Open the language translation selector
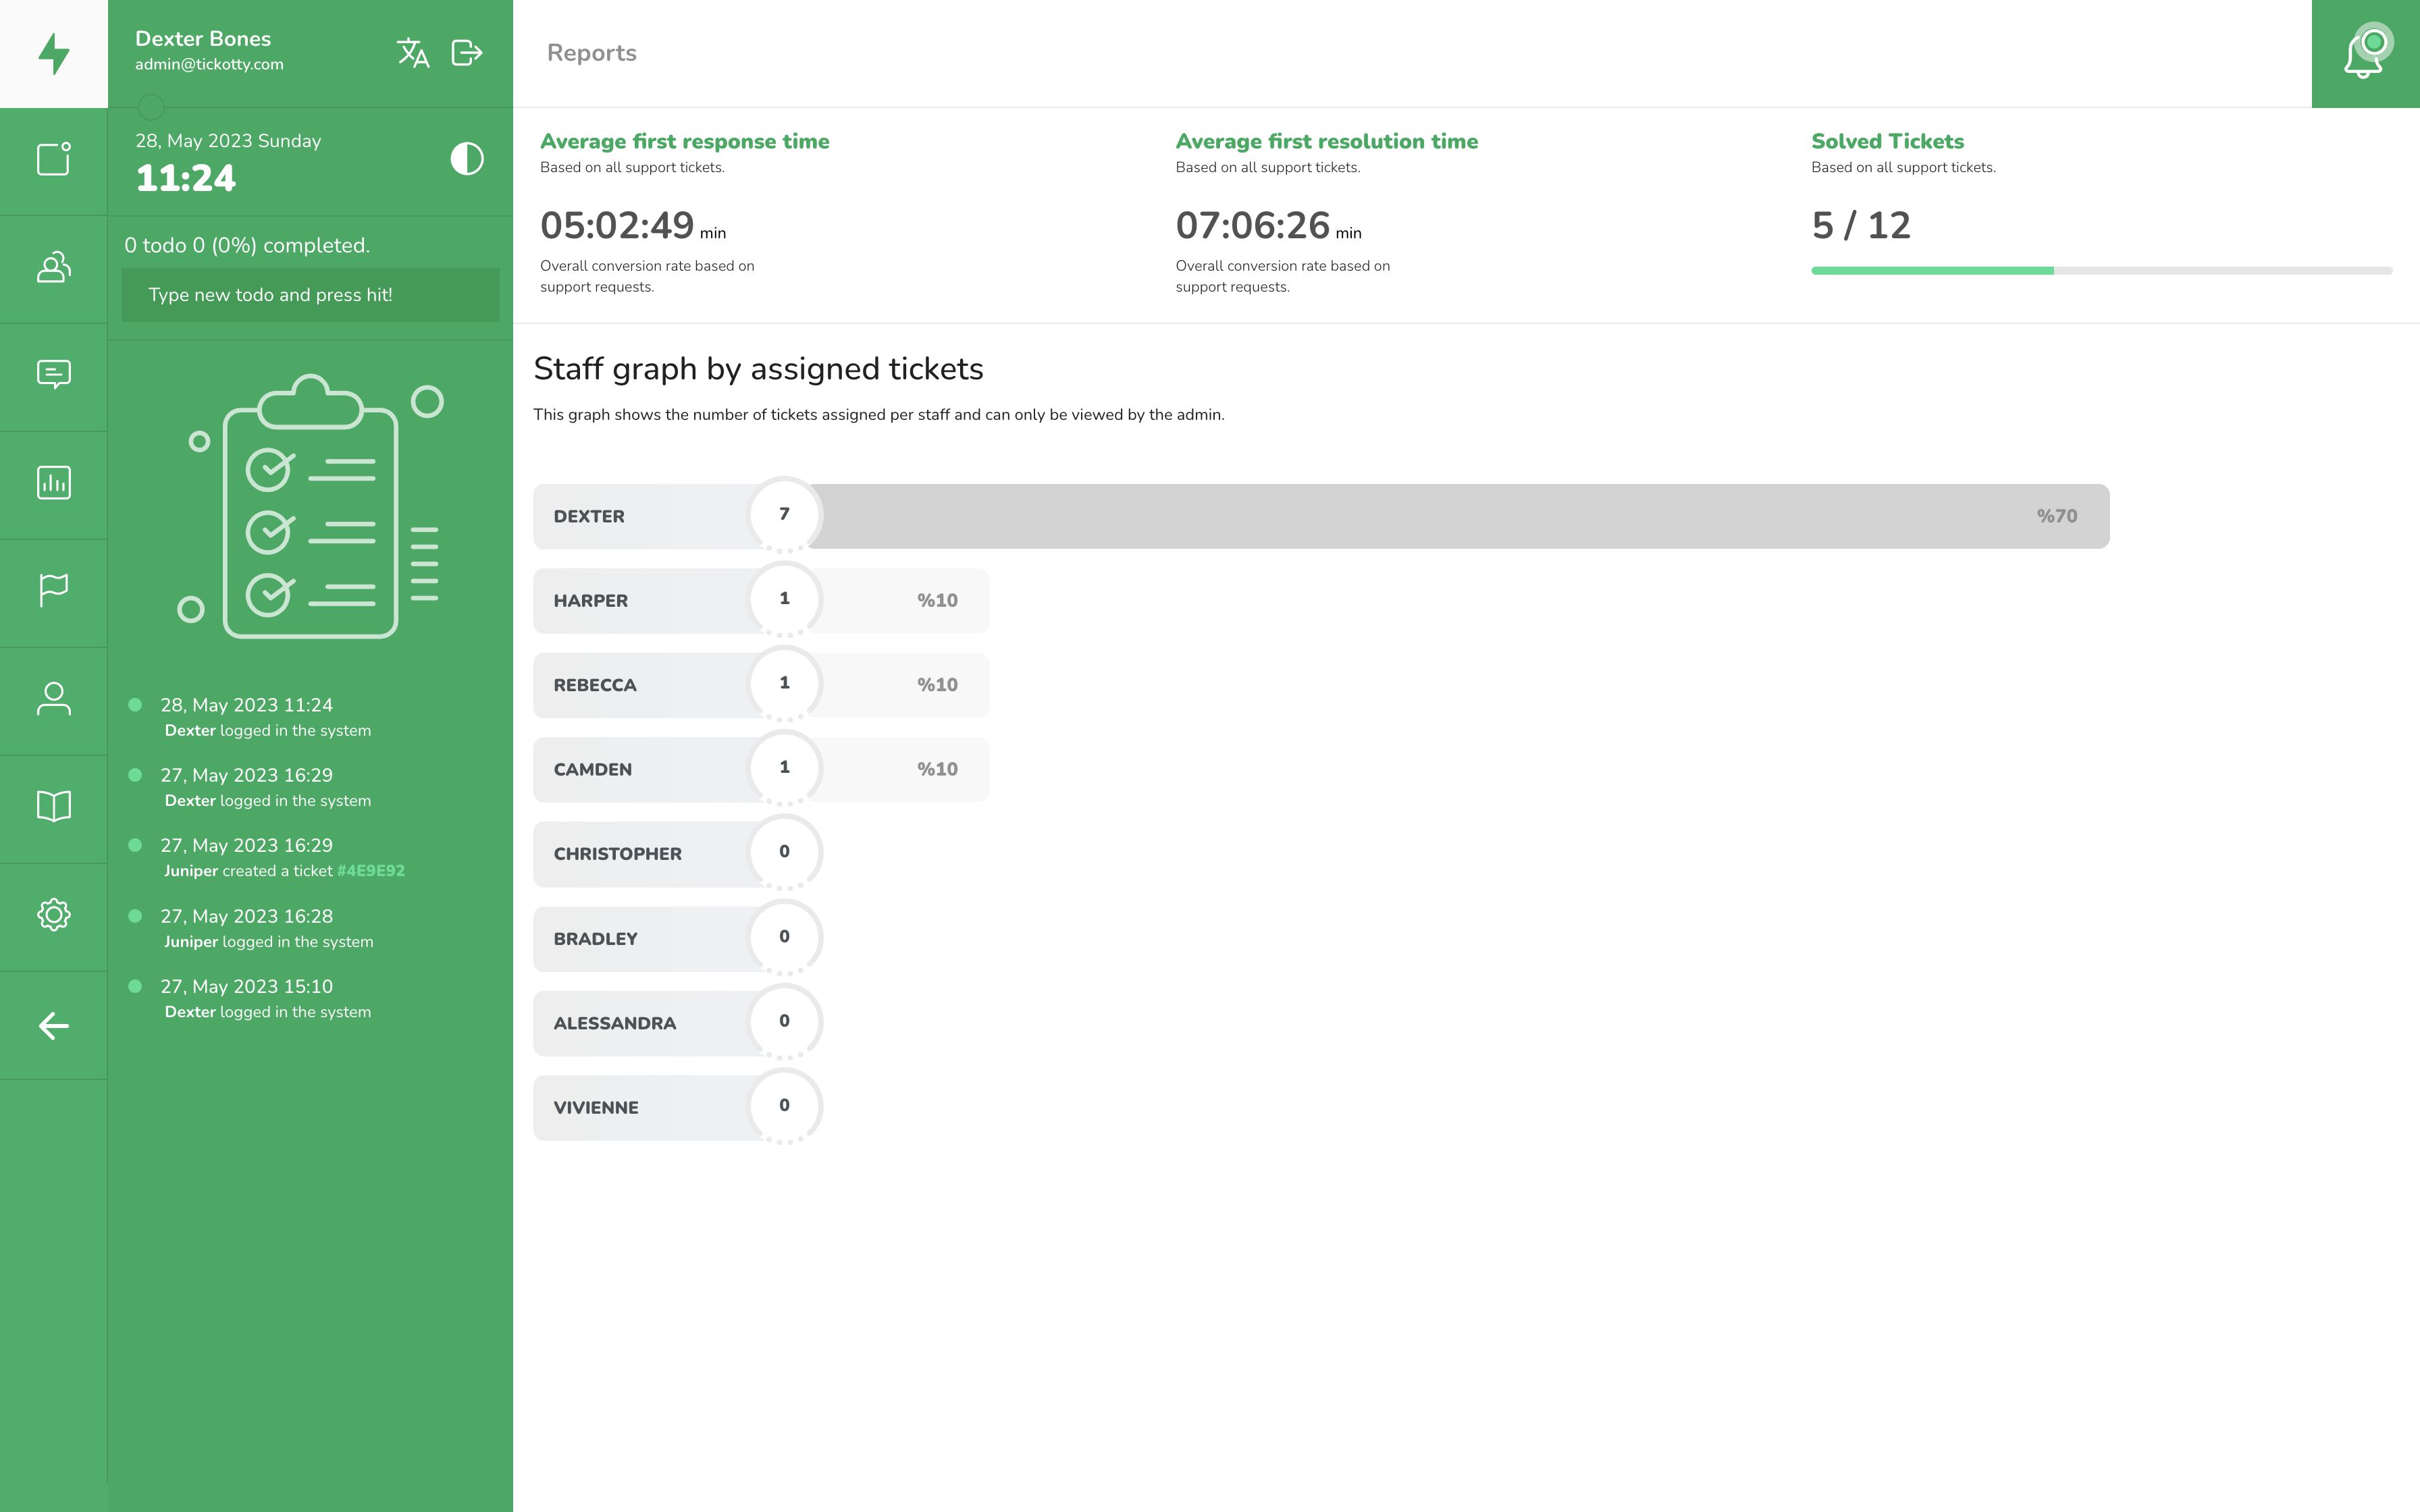2420x1512 pixels. [412, 53]
